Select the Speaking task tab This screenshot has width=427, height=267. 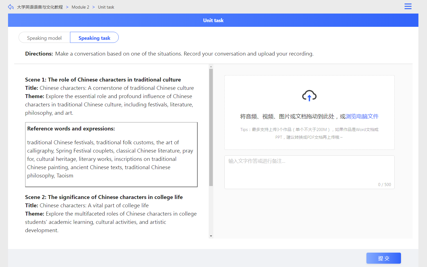pos(94,38)
